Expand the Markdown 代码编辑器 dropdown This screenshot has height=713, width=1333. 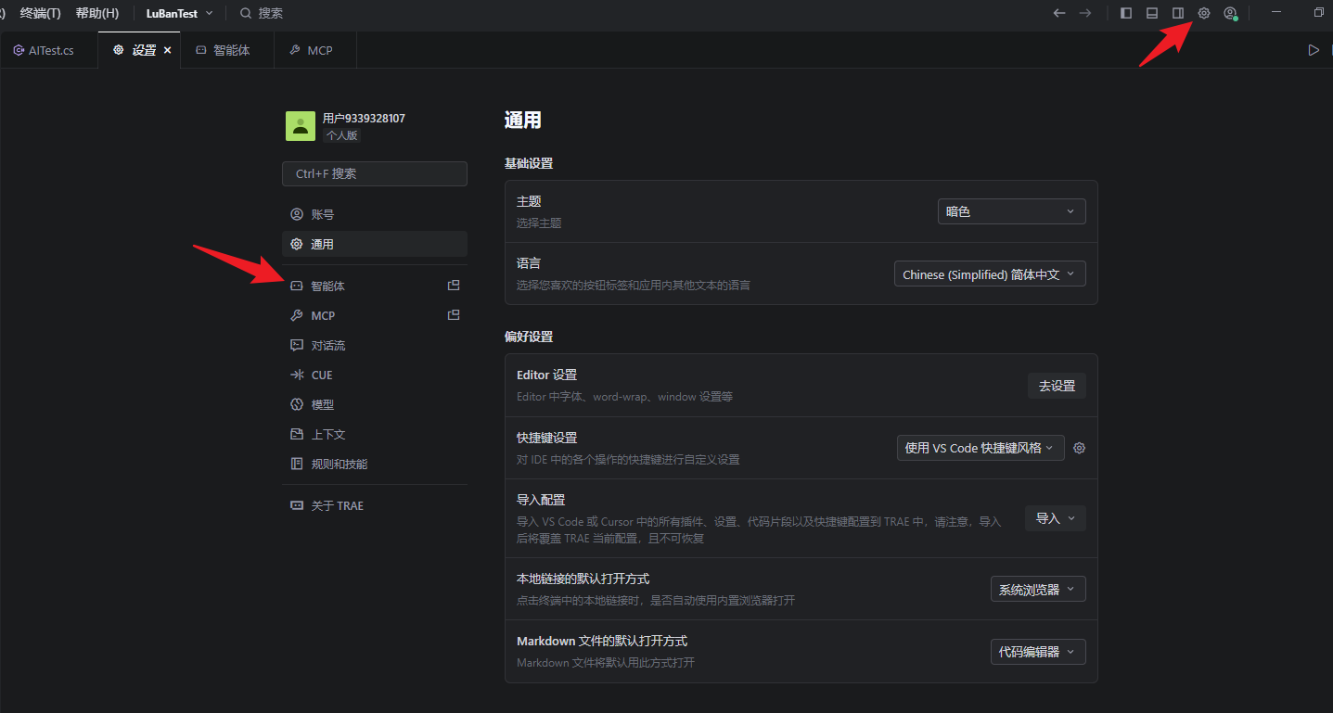[1037, 652]
